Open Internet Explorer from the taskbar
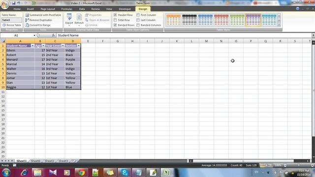 [24, 173]
